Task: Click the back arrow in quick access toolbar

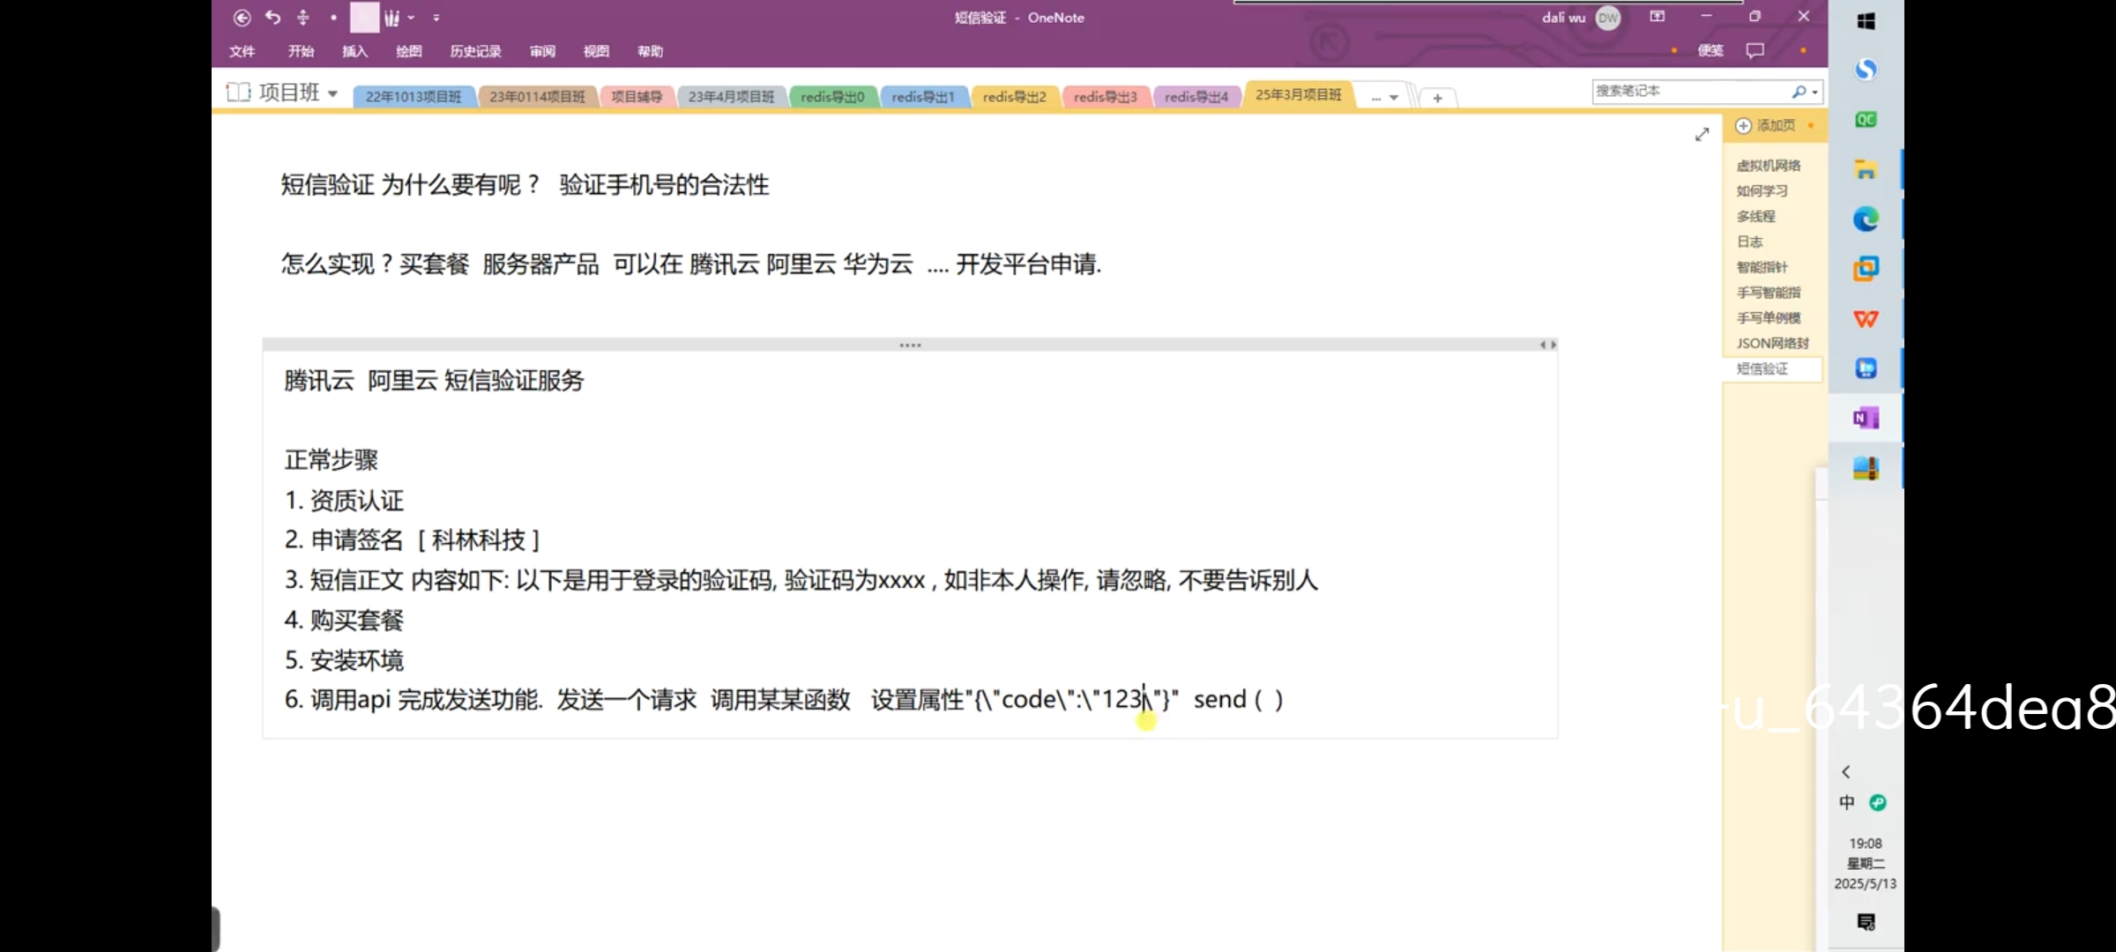Action: [x=242, y=18]
